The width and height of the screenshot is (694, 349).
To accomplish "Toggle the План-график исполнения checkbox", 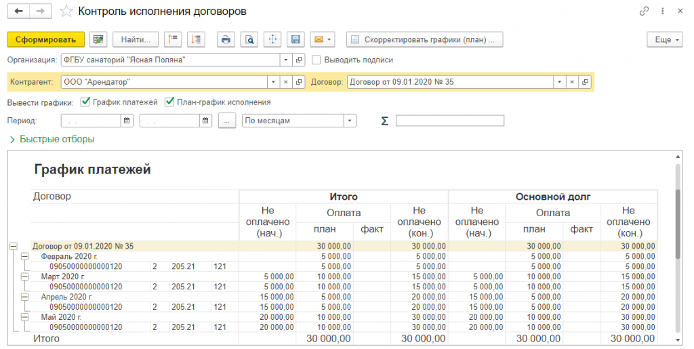I will pyautogui.click(x=169, y=102).
